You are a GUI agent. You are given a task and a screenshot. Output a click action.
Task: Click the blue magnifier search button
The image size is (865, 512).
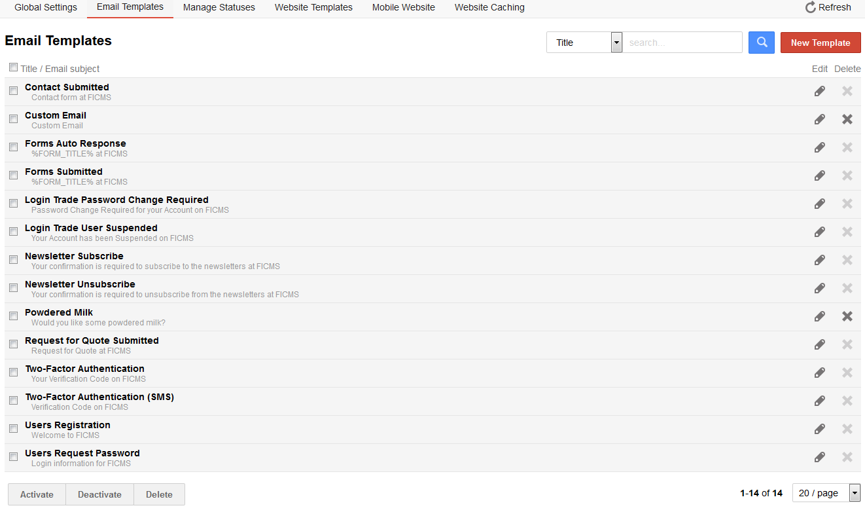point(761,43)
